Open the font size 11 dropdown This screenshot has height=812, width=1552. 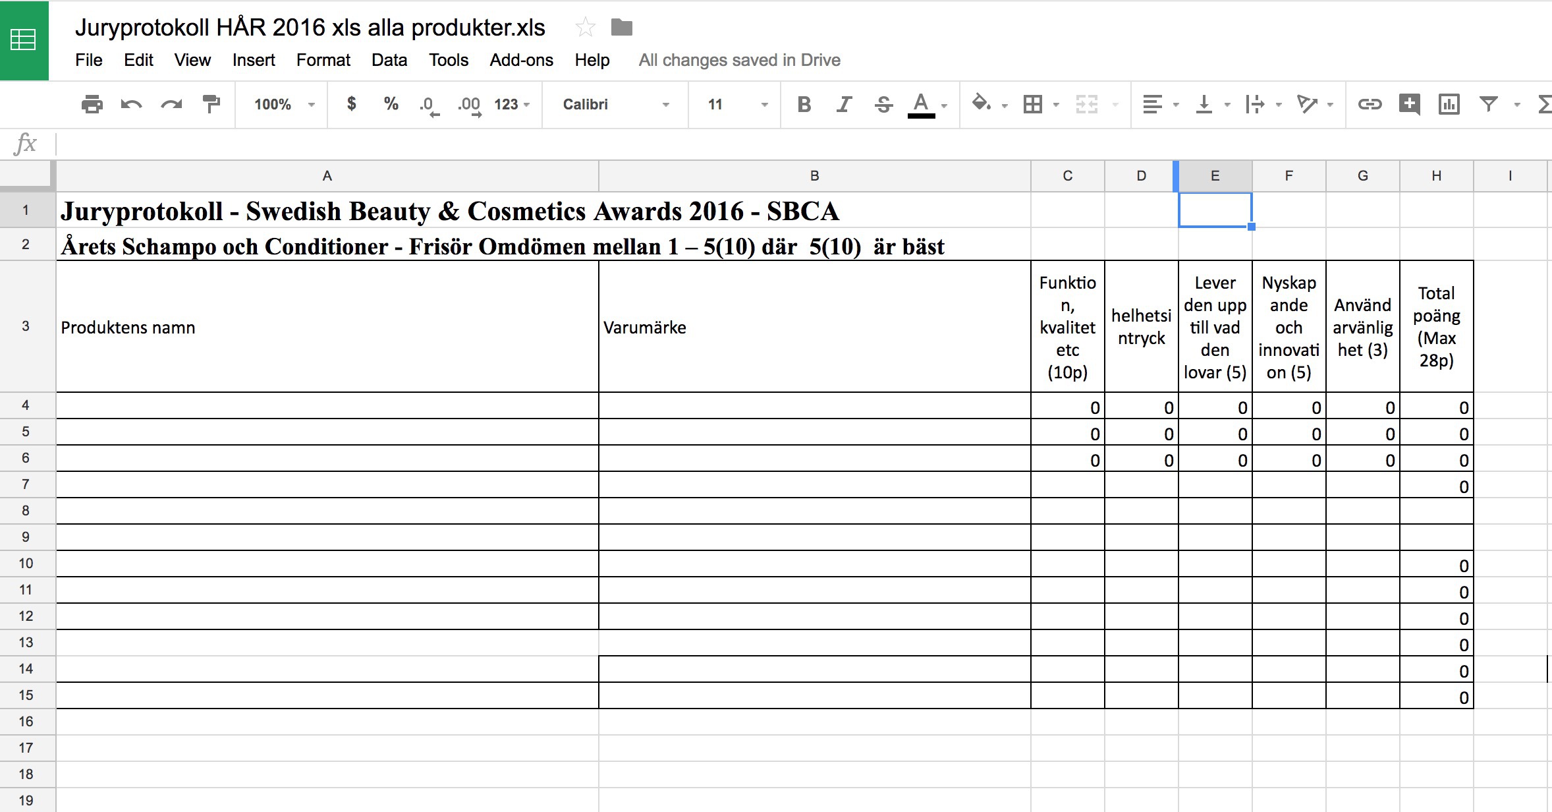(737, 104)
